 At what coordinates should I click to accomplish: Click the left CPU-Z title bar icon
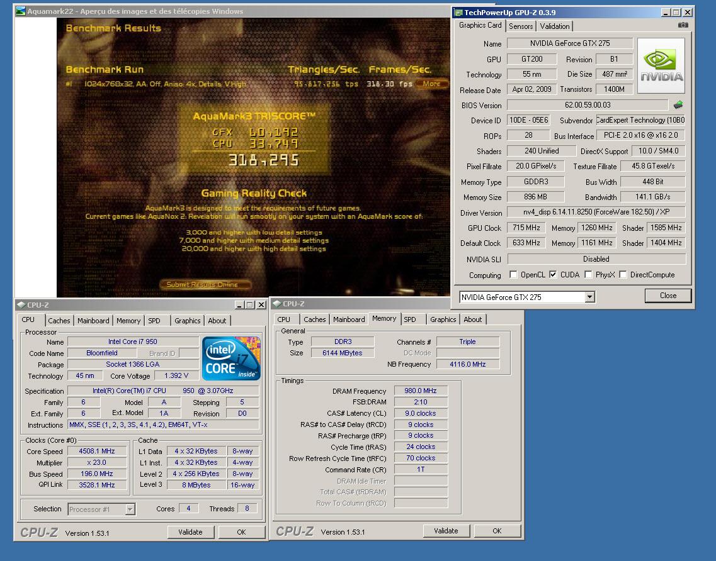click(x=21, y=304)
